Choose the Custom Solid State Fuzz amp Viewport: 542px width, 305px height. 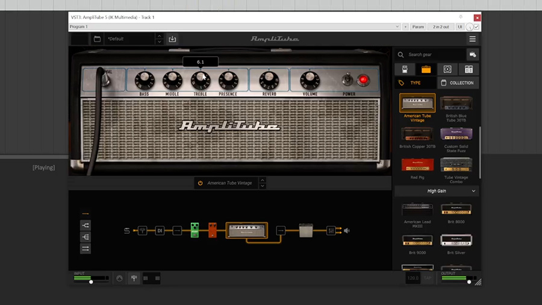point(456,134)
